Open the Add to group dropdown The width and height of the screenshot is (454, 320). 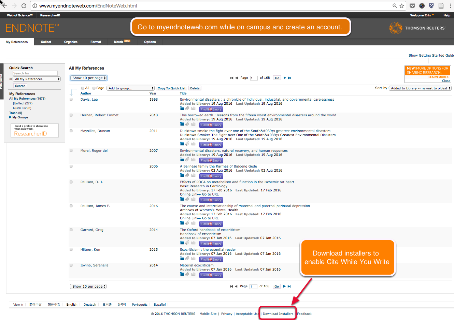point(131,88)
